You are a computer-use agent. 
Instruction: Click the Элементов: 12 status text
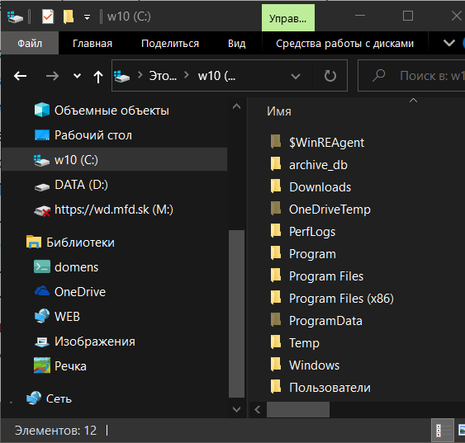[56, 431]
